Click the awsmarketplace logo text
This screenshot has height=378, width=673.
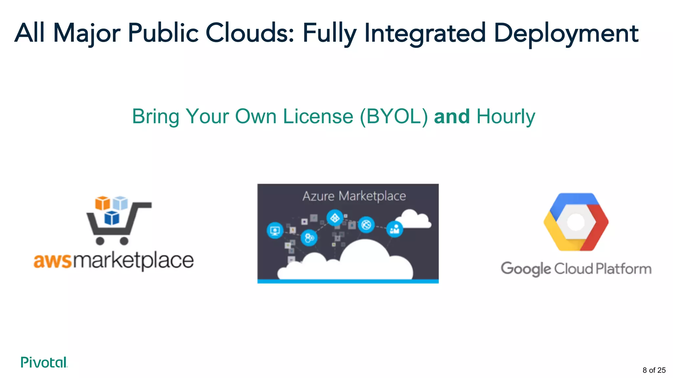point(114,261)
